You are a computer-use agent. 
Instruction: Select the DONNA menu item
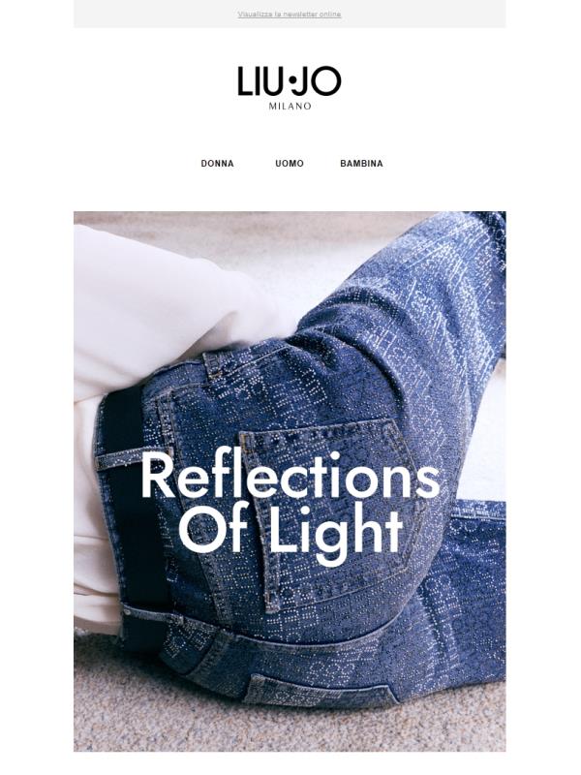point(217,164)
